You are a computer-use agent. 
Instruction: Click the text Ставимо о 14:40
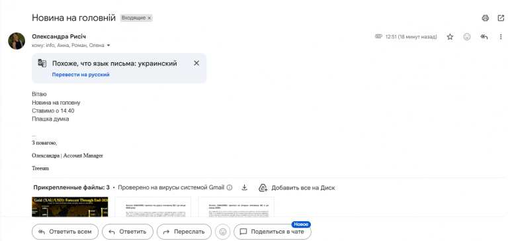coord(53,111)
